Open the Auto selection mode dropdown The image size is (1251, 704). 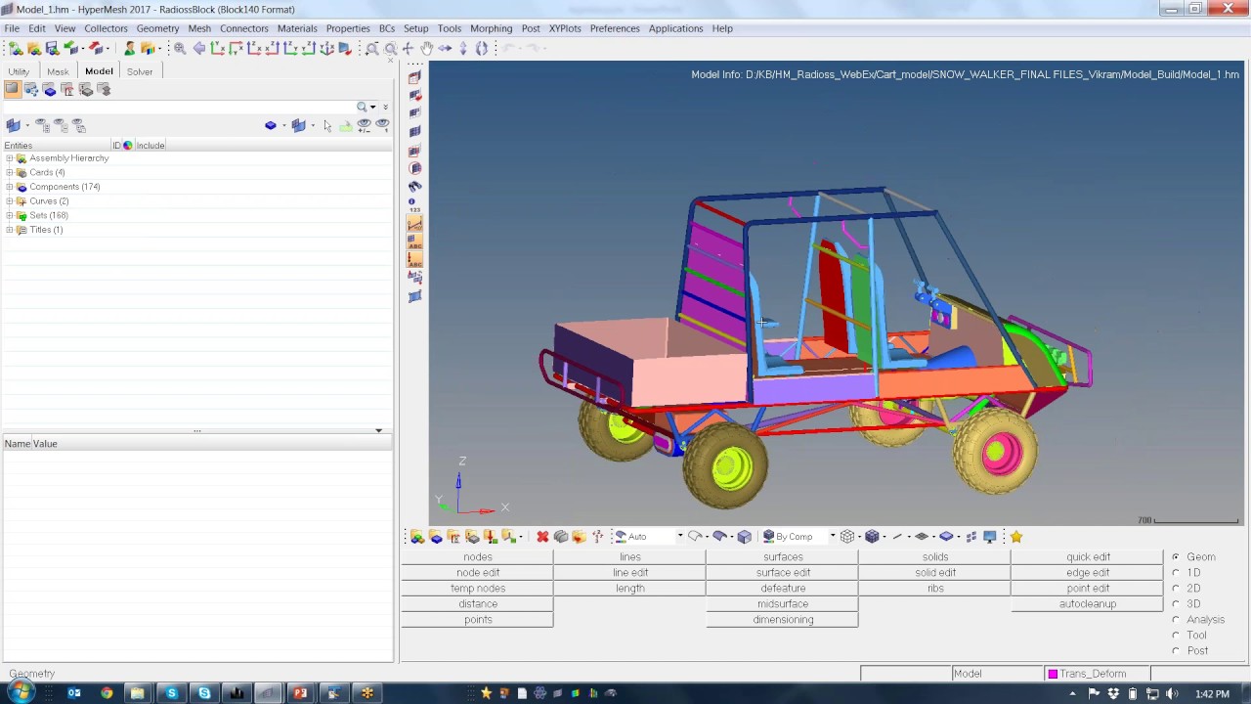coord(680,536)
